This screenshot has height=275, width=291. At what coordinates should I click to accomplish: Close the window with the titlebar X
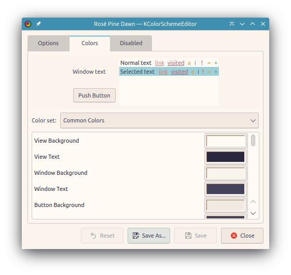coord(263,24)
